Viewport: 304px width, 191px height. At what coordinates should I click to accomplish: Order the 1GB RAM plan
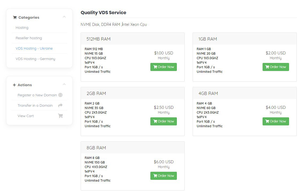[276, 67]
